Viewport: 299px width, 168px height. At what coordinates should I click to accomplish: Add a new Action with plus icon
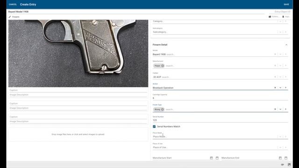pyautogui.click(x=285, y=88)
